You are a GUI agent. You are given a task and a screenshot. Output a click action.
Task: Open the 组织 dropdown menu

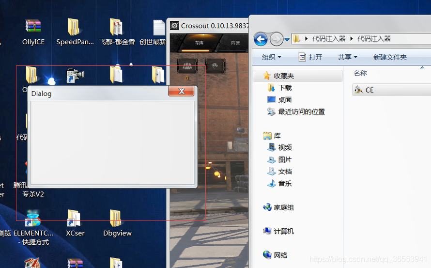[x=271, y=57]
